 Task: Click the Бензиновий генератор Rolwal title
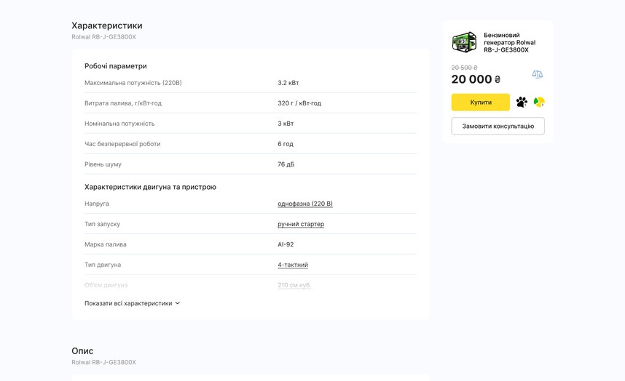click(x=509, y=42)
